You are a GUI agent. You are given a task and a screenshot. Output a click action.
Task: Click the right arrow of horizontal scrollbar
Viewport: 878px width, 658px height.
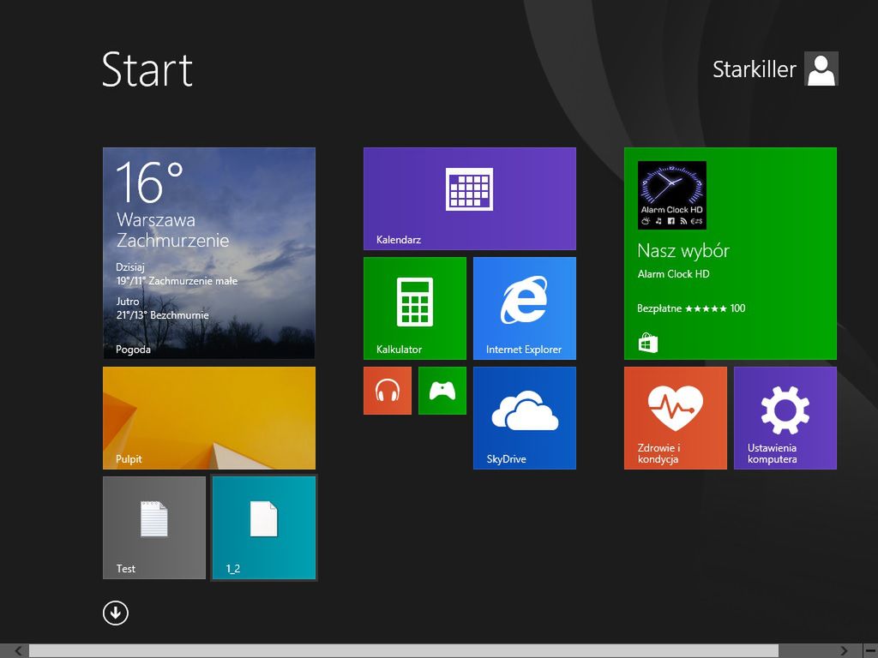[845, 651]
